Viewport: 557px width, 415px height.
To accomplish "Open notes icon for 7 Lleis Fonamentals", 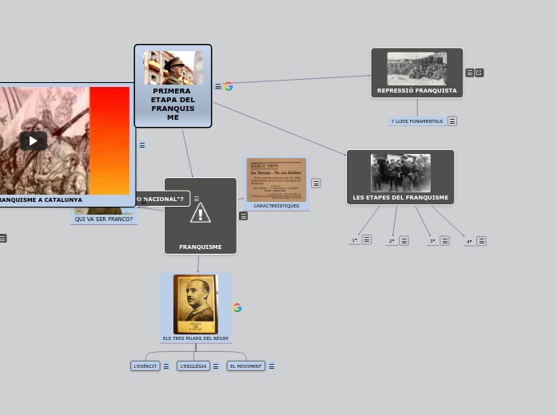I will tap(452, 121).
